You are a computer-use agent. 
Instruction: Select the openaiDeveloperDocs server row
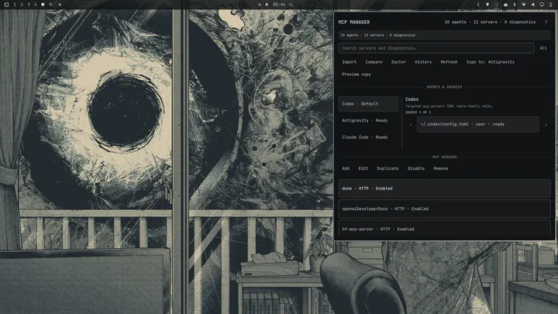[x=445, y=209]
